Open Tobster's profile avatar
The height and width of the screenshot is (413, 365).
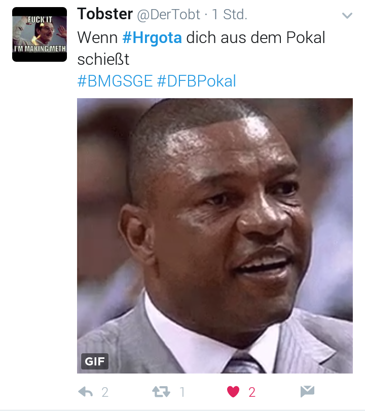coord(40,34)
